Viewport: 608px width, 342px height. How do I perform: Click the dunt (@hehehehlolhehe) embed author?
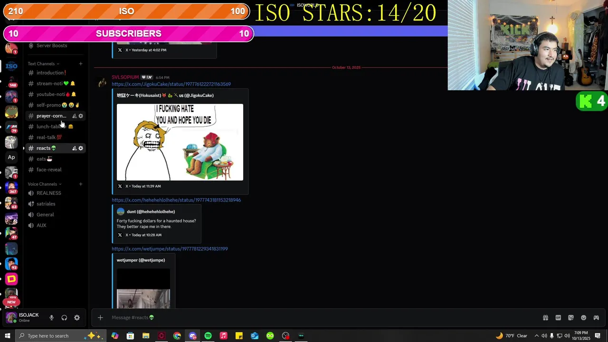pyautogui.click(x=151, y=212)
